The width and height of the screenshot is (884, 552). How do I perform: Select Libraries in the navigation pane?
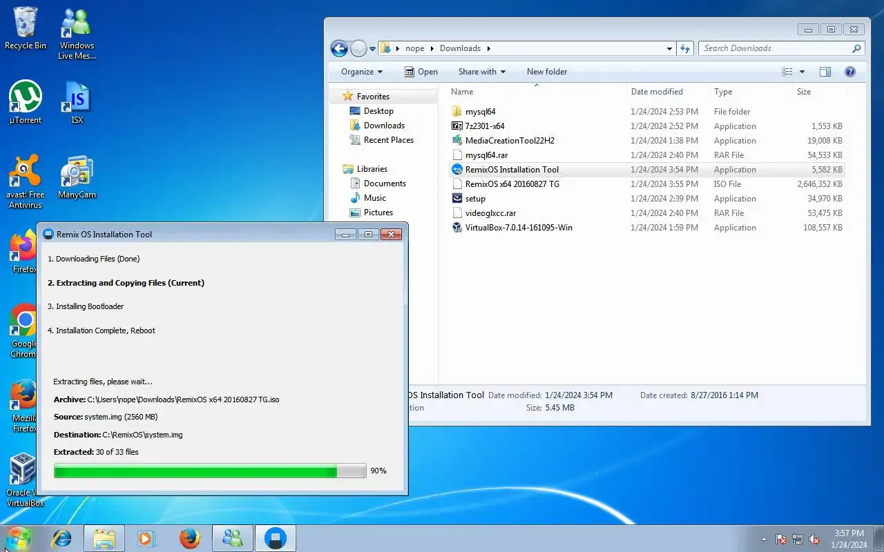click(372, 169)
